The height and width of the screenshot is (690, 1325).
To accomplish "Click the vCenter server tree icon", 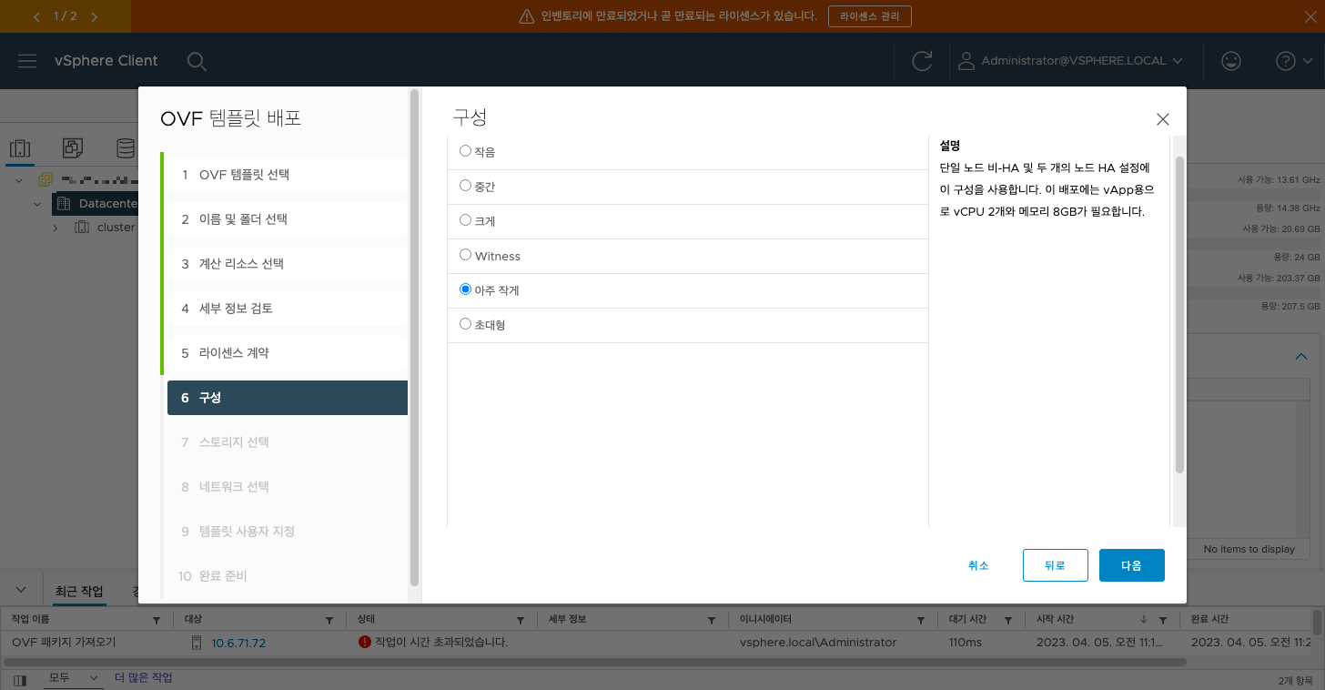I will click(x=45, y=180).
